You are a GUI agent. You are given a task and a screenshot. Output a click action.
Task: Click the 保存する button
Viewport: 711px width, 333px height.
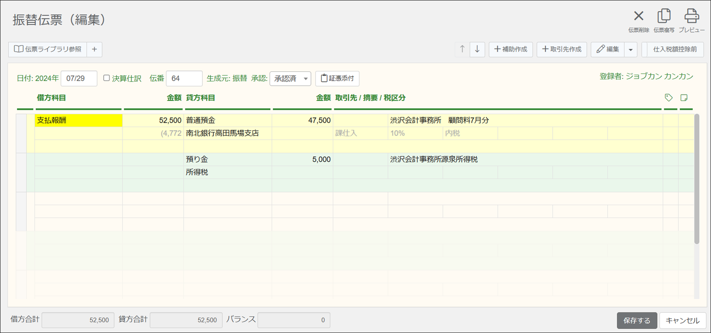point(637,321)
